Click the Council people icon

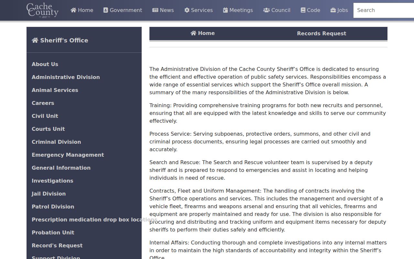[x=267, y=10]
